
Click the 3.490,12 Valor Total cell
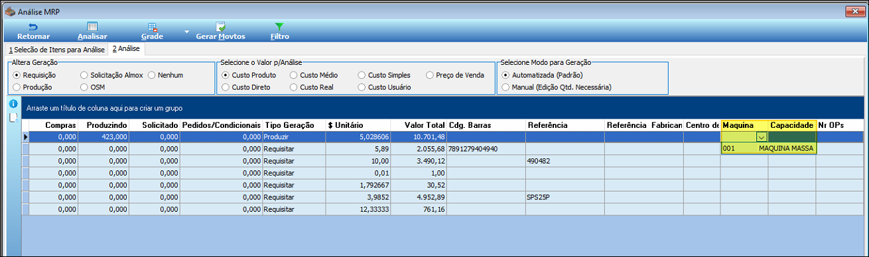(x=418, y=161)
